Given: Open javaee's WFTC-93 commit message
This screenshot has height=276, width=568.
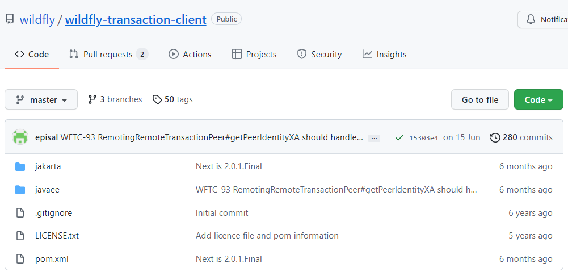Looking at the screenshot, I should (336, 190).
